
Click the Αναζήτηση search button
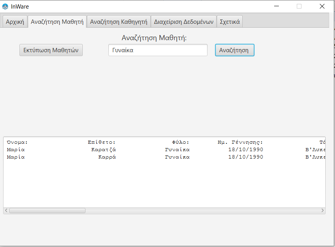coord(234,50)
